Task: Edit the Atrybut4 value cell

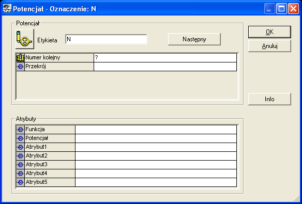Action: pos(156,174)
